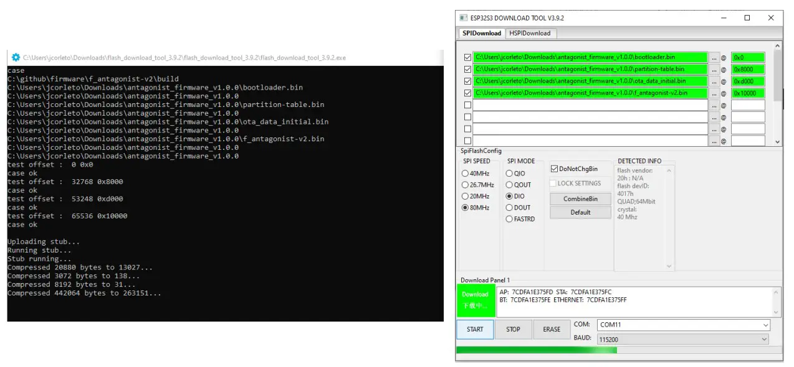Select QIO SPI mode
794x367 pixels.
509,174
